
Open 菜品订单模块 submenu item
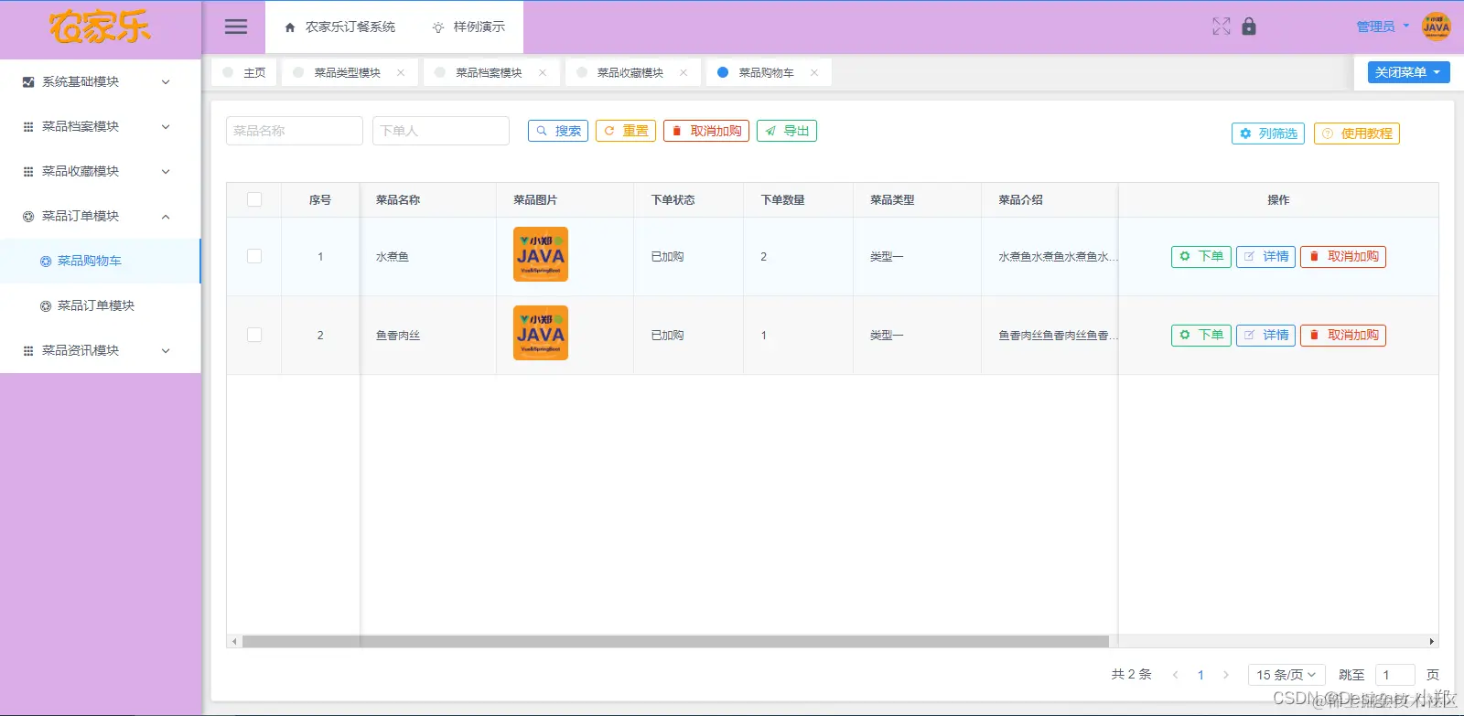pyautogui.click(x=100, y=306)
